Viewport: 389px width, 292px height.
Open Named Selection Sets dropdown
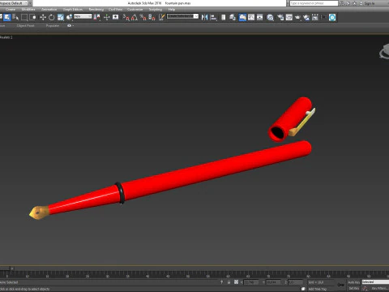[x=182, y=16]
